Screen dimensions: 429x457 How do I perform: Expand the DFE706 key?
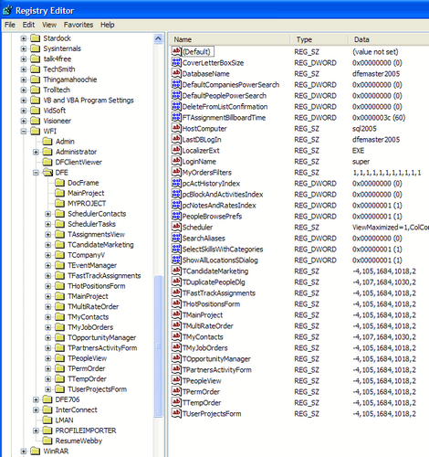36,399
